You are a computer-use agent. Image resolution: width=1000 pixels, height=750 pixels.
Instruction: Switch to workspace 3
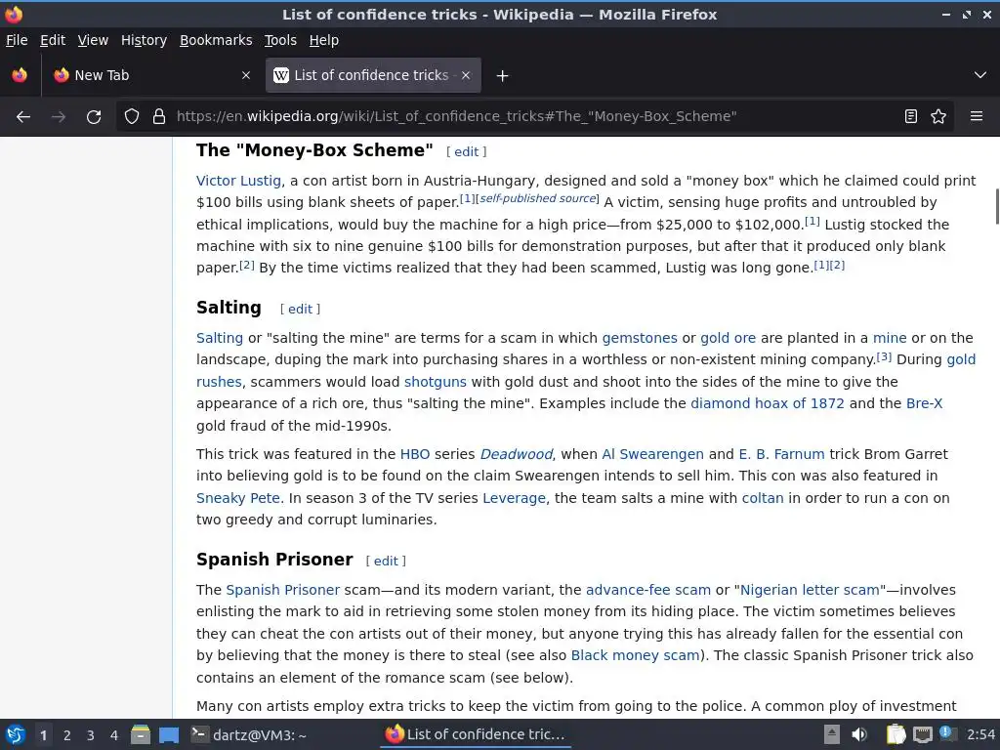pyautogui.click(x=91, y=735)
